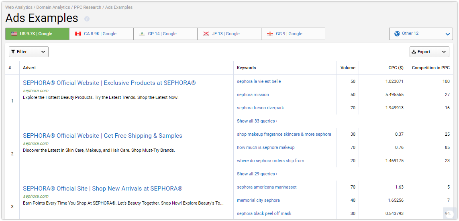Click the Volume column header
This screenshot has height=221, width=459.
[348, 68]
